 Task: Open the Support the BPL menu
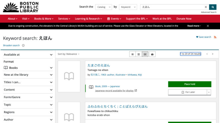(x=137, y=19)
